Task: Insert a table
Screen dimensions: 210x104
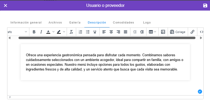Action: click(151, 32)
